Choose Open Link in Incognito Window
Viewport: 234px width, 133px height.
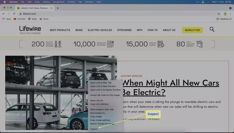tap(105, 90)
